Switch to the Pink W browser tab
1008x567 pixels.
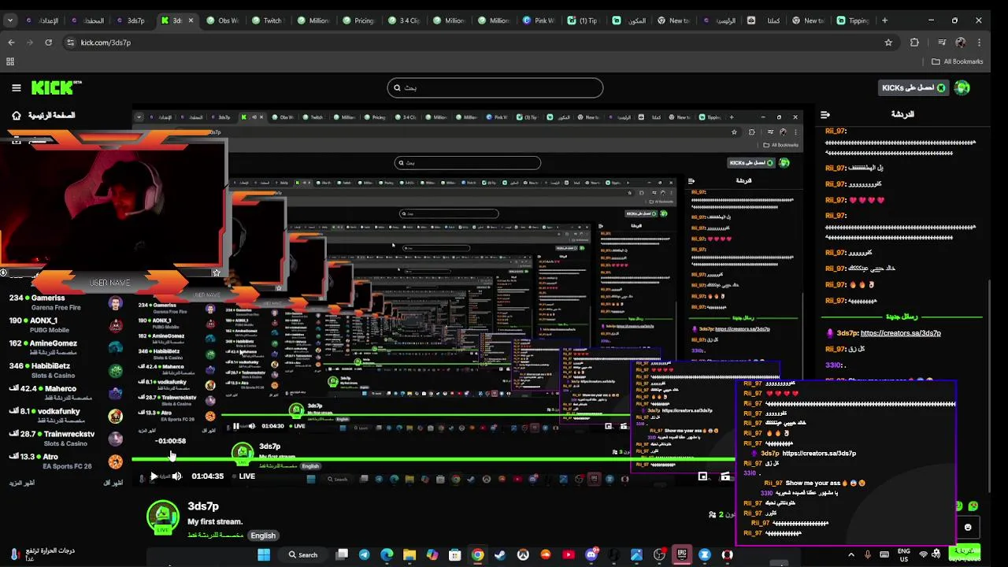(539, 20)
